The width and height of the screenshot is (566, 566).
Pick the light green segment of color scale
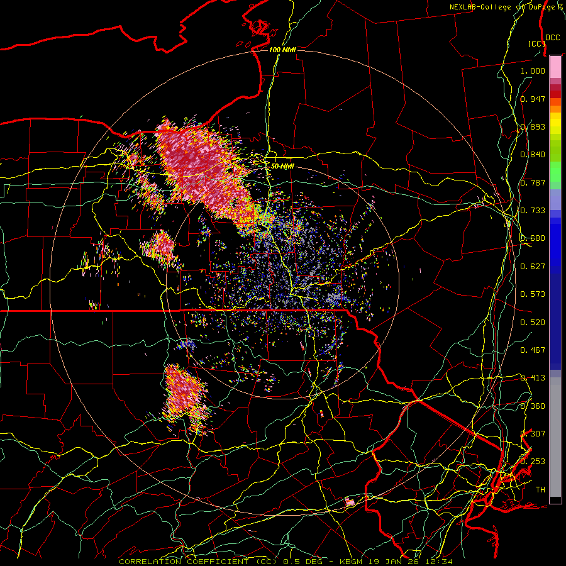(x=555, y=172)
